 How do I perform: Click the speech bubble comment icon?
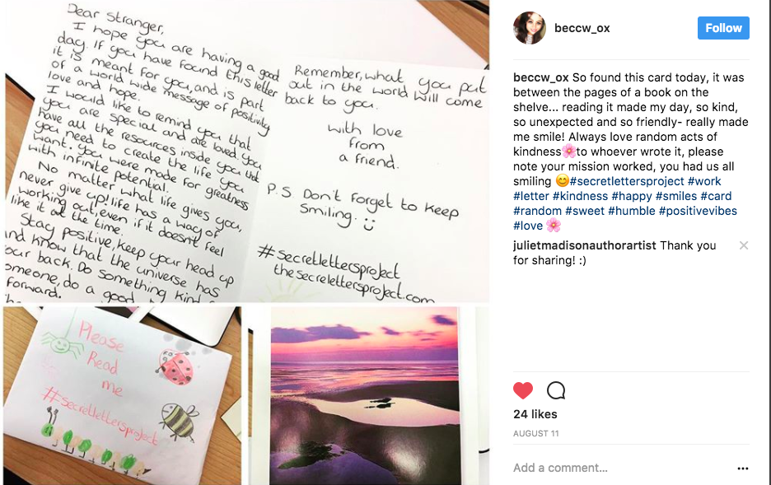556,390
